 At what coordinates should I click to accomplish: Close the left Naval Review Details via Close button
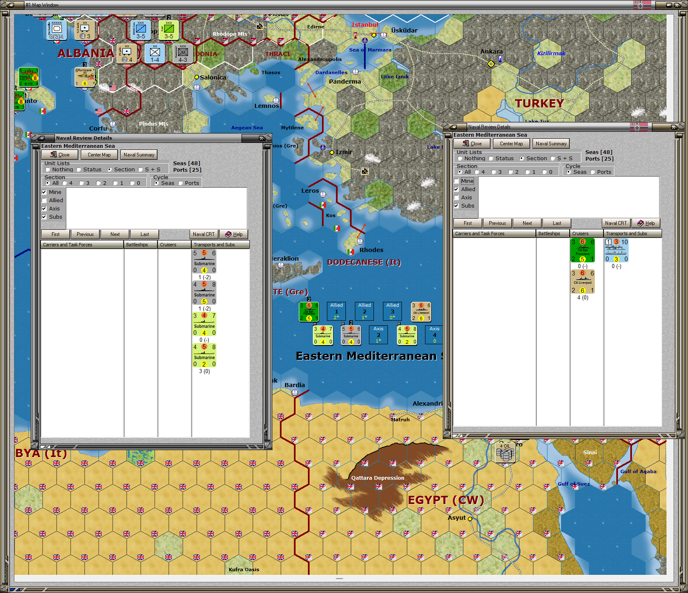point(60,155)
